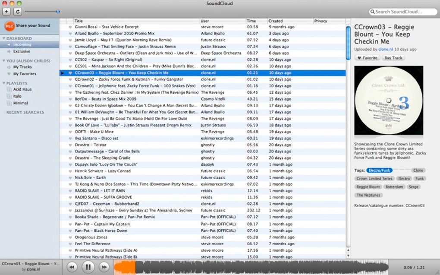
Task: Click the refresh button in toolbar
Action: pyautogui.click(x=18, y=12)
